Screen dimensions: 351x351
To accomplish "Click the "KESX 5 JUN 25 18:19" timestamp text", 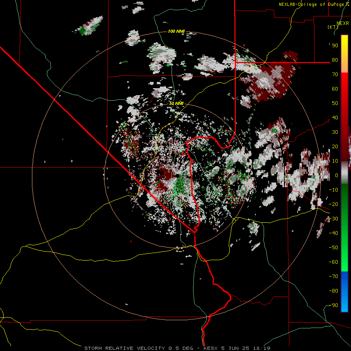I will [x=237, y=348].
